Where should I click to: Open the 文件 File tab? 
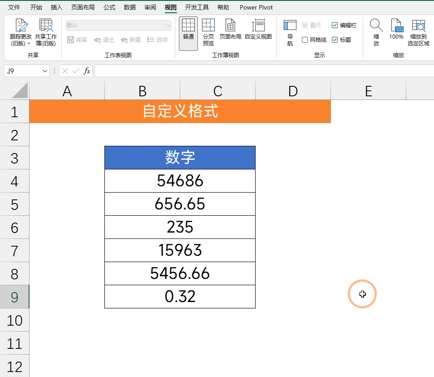[14, 7]
